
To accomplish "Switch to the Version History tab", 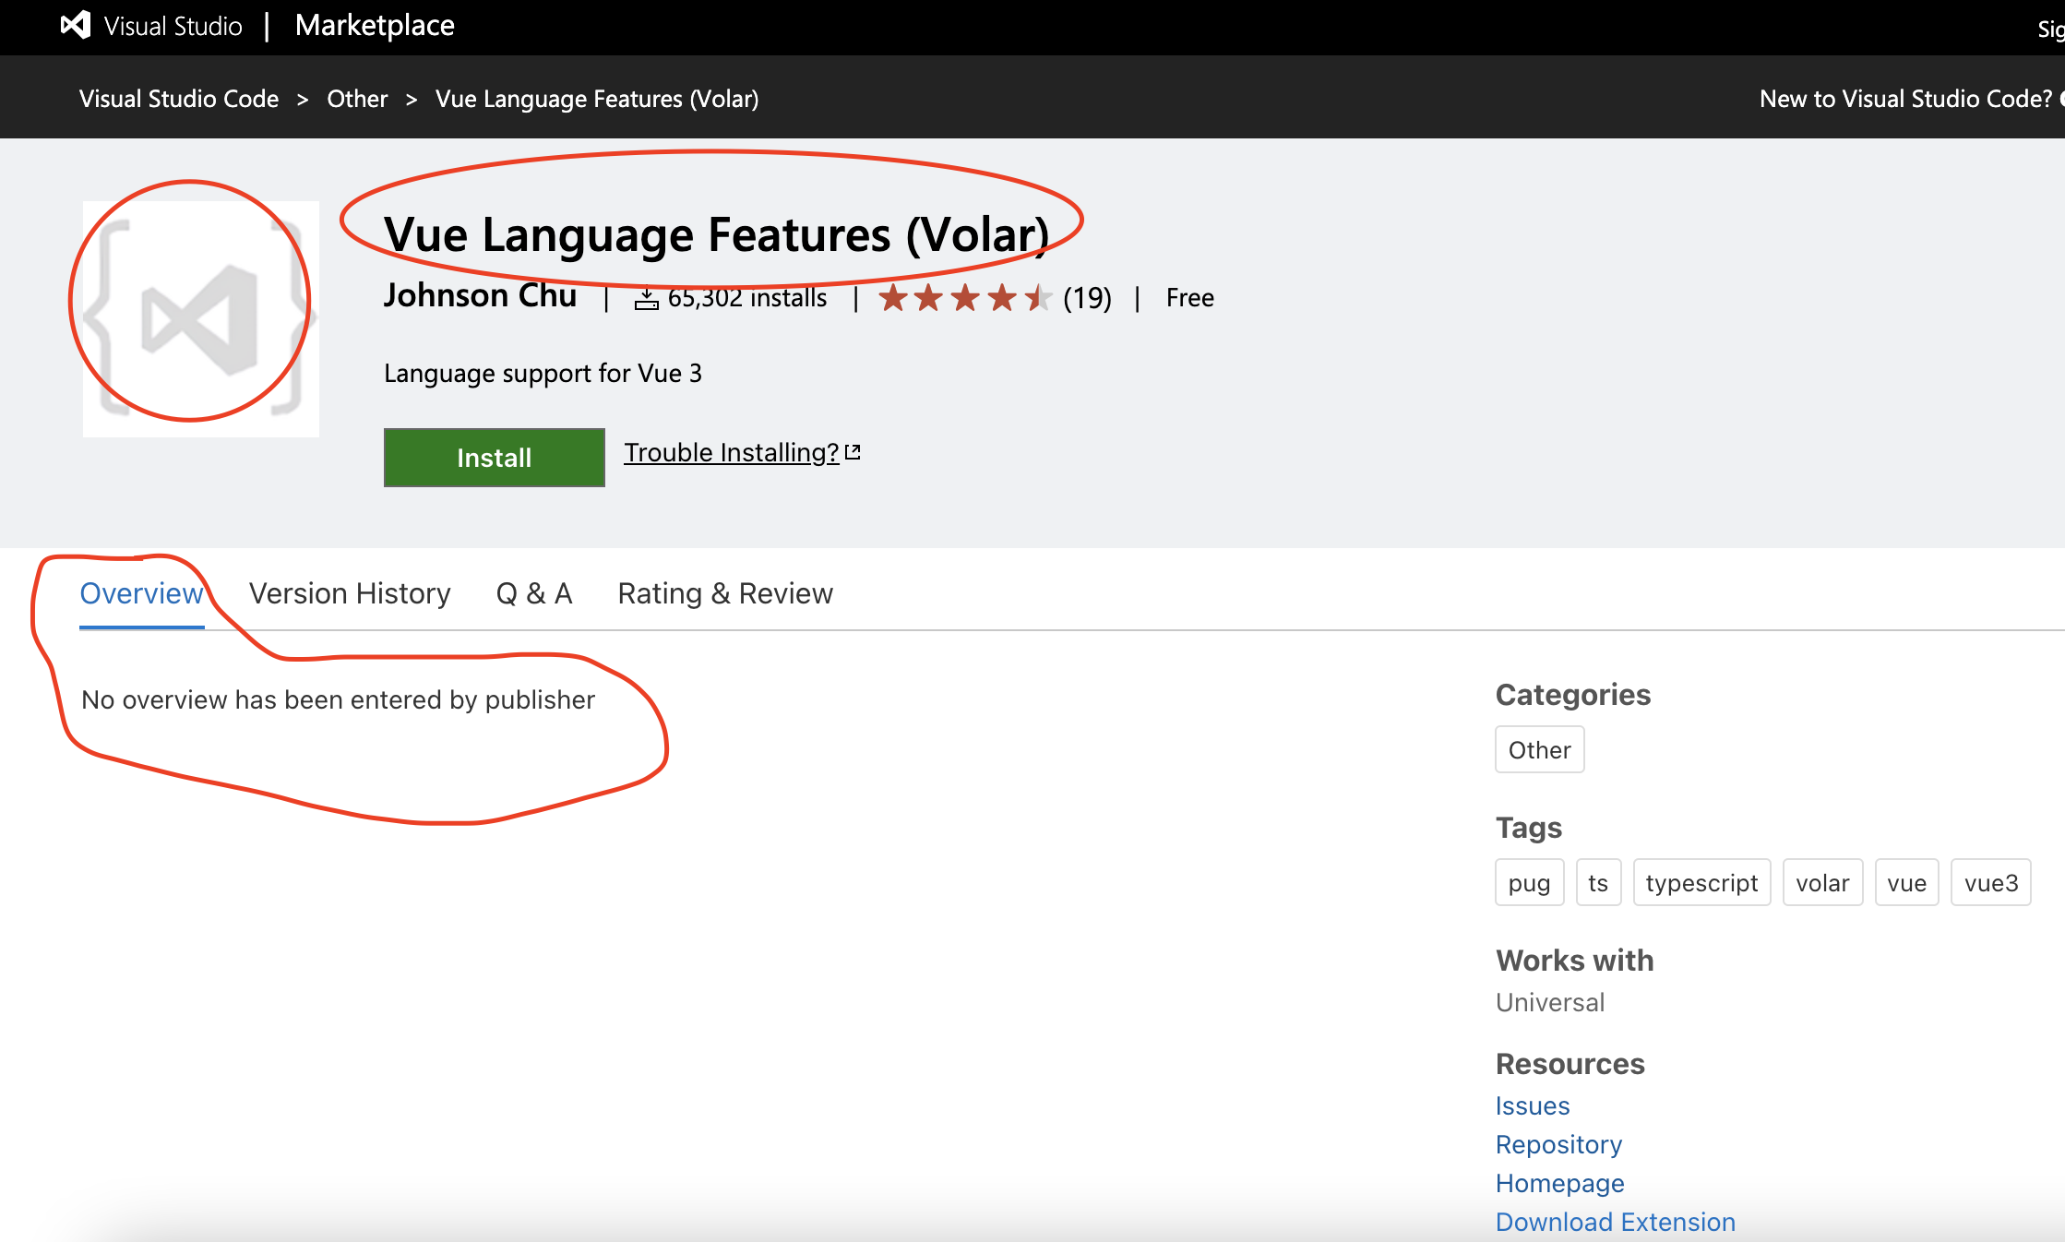I will tap(350, 593).
